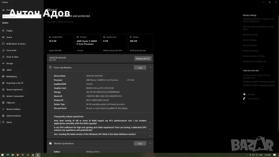
Task: Click the Optional features icon
Action: pyautogui.click(x=3, y=116)
